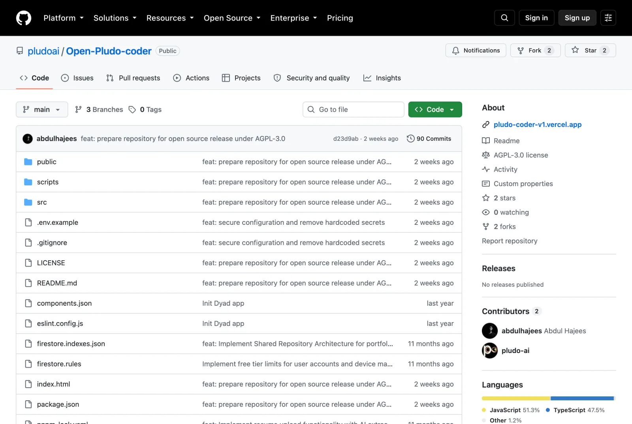Screen dimensions: 632x424
Task: Expand the Resources menu
Action: 170,18
